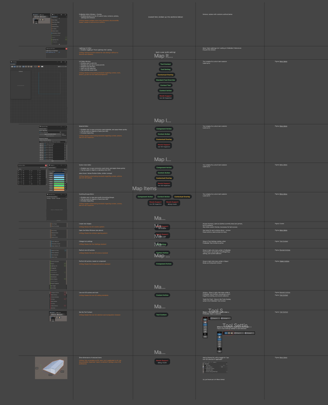Select the Component Action tag in Perform GO actions row
The width and height of the screenshot is (328, 405).
click(164, 264)
